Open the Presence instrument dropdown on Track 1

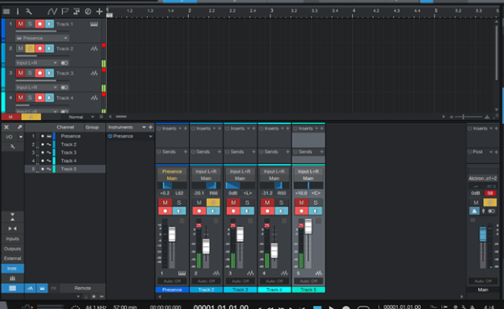tap(42, 39)
